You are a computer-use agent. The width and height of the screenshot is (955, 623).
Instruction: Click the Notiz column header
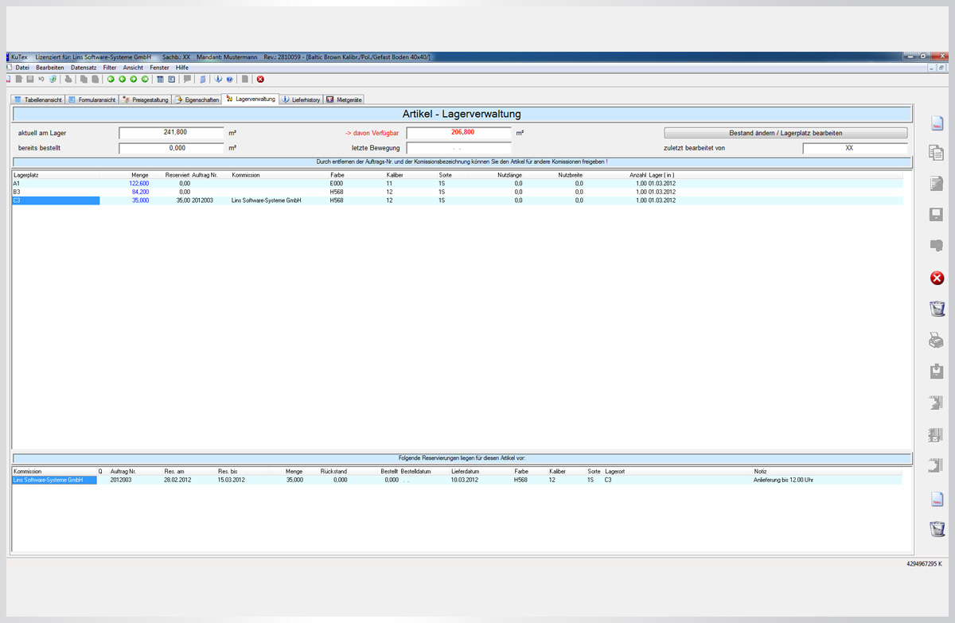[760, 471]
